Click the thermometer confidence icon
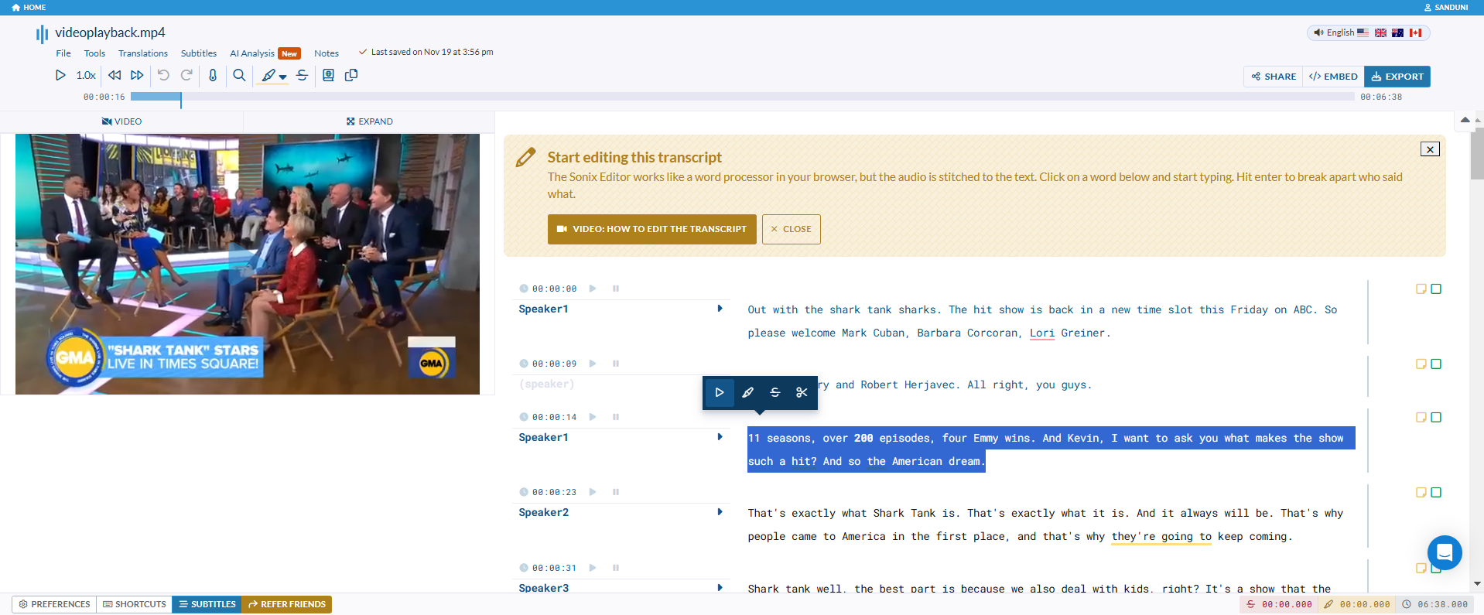This screenshot has height=615, width=1484. click(213, 75)
